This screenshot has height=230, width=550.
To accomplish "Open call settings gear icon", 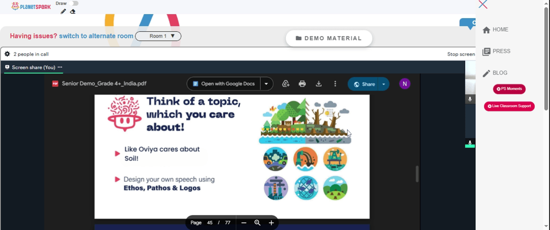I will point(7,54).
